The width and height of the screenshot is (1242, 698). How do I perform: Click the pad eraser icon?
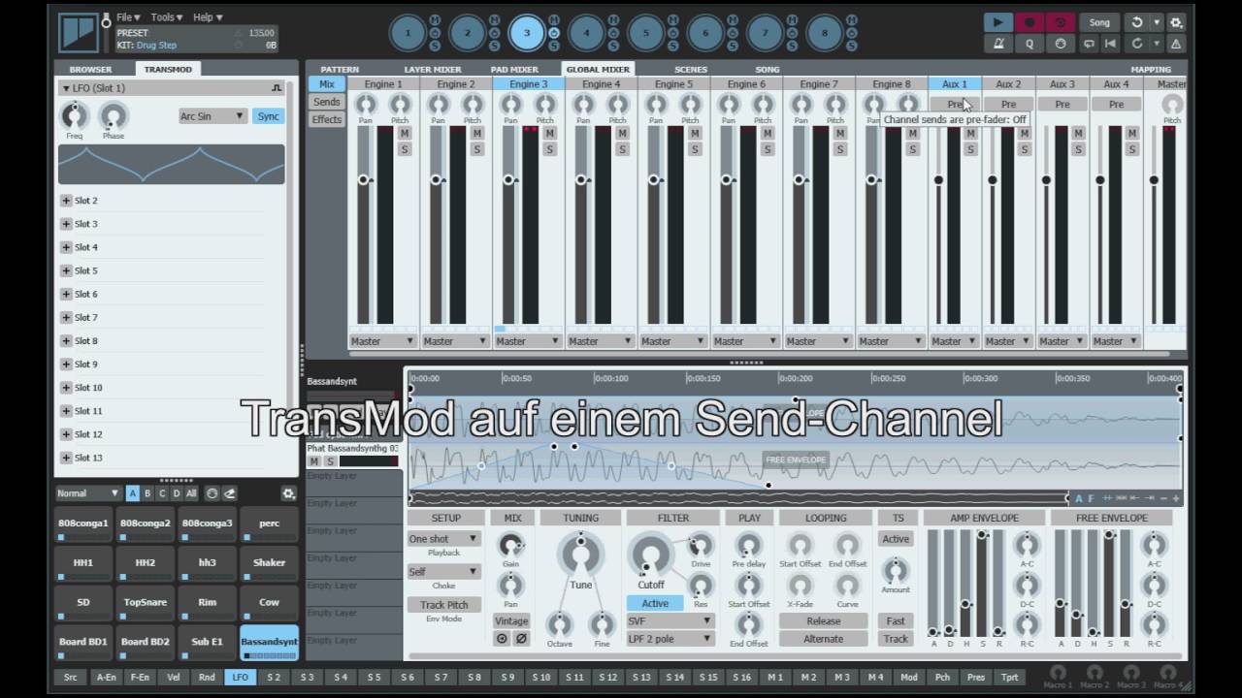click(x=229, y=493)
